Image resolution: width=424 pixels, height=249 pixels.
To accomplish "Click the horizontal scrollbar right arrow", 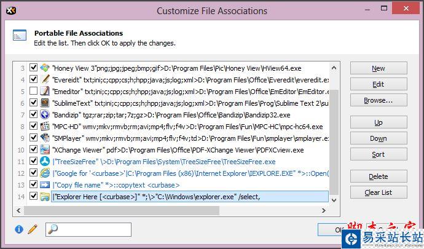I will (334, 210).
